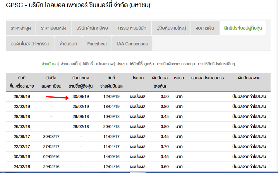Click the 10/09/18 payment date cell

click(111, 117)
